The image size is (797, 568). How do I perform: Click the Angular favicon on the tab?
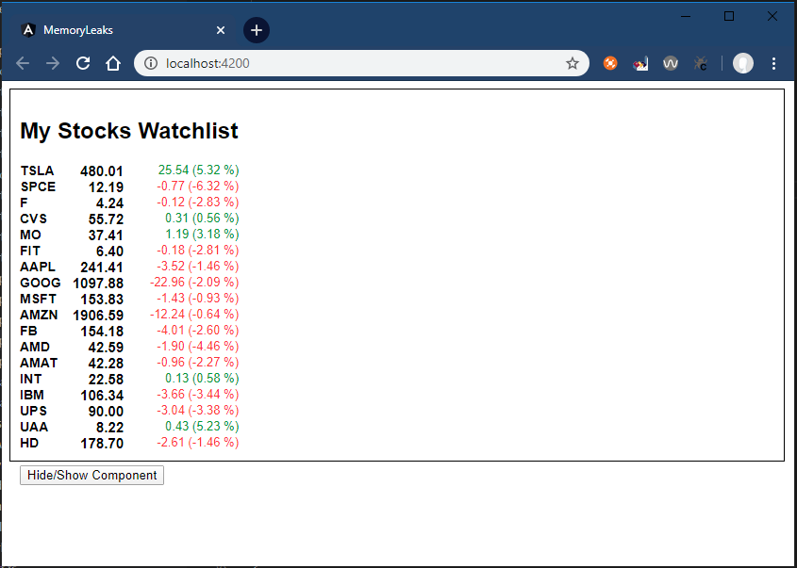28,30
